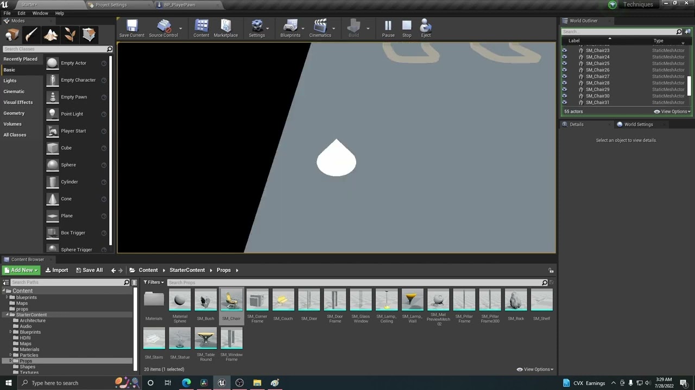Toggle visibility of SM_Chair28
This screenshot has height=390, width=695.
[x=564, y=83]
